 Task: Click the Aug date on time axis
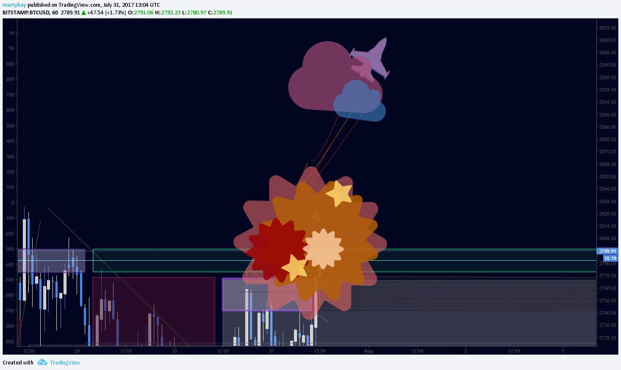[369, 351]
